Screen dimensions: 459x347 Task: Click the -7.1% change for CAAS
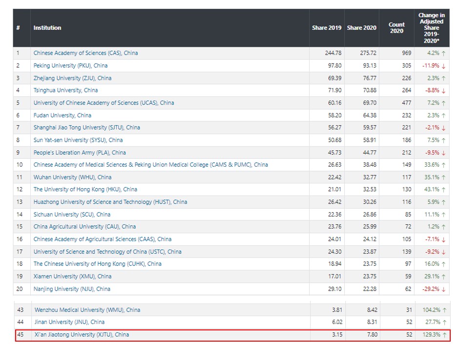coord(432,239)
